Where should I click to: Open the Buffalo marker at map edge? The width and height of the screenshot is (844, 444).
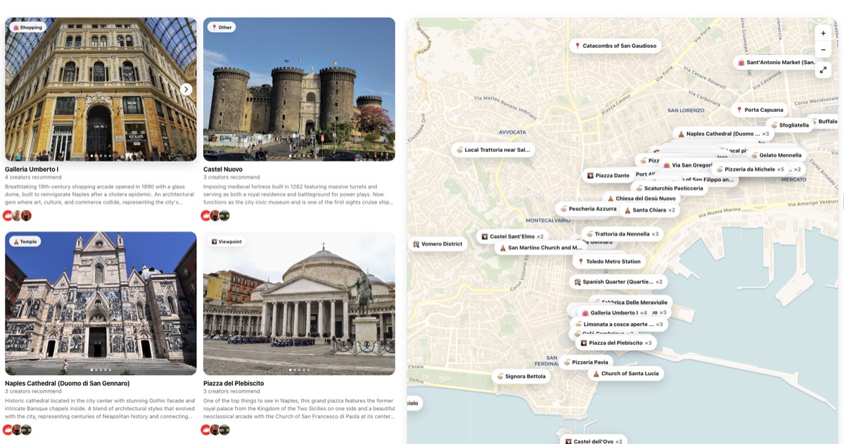pyautogui.click(x=824, y=122)
